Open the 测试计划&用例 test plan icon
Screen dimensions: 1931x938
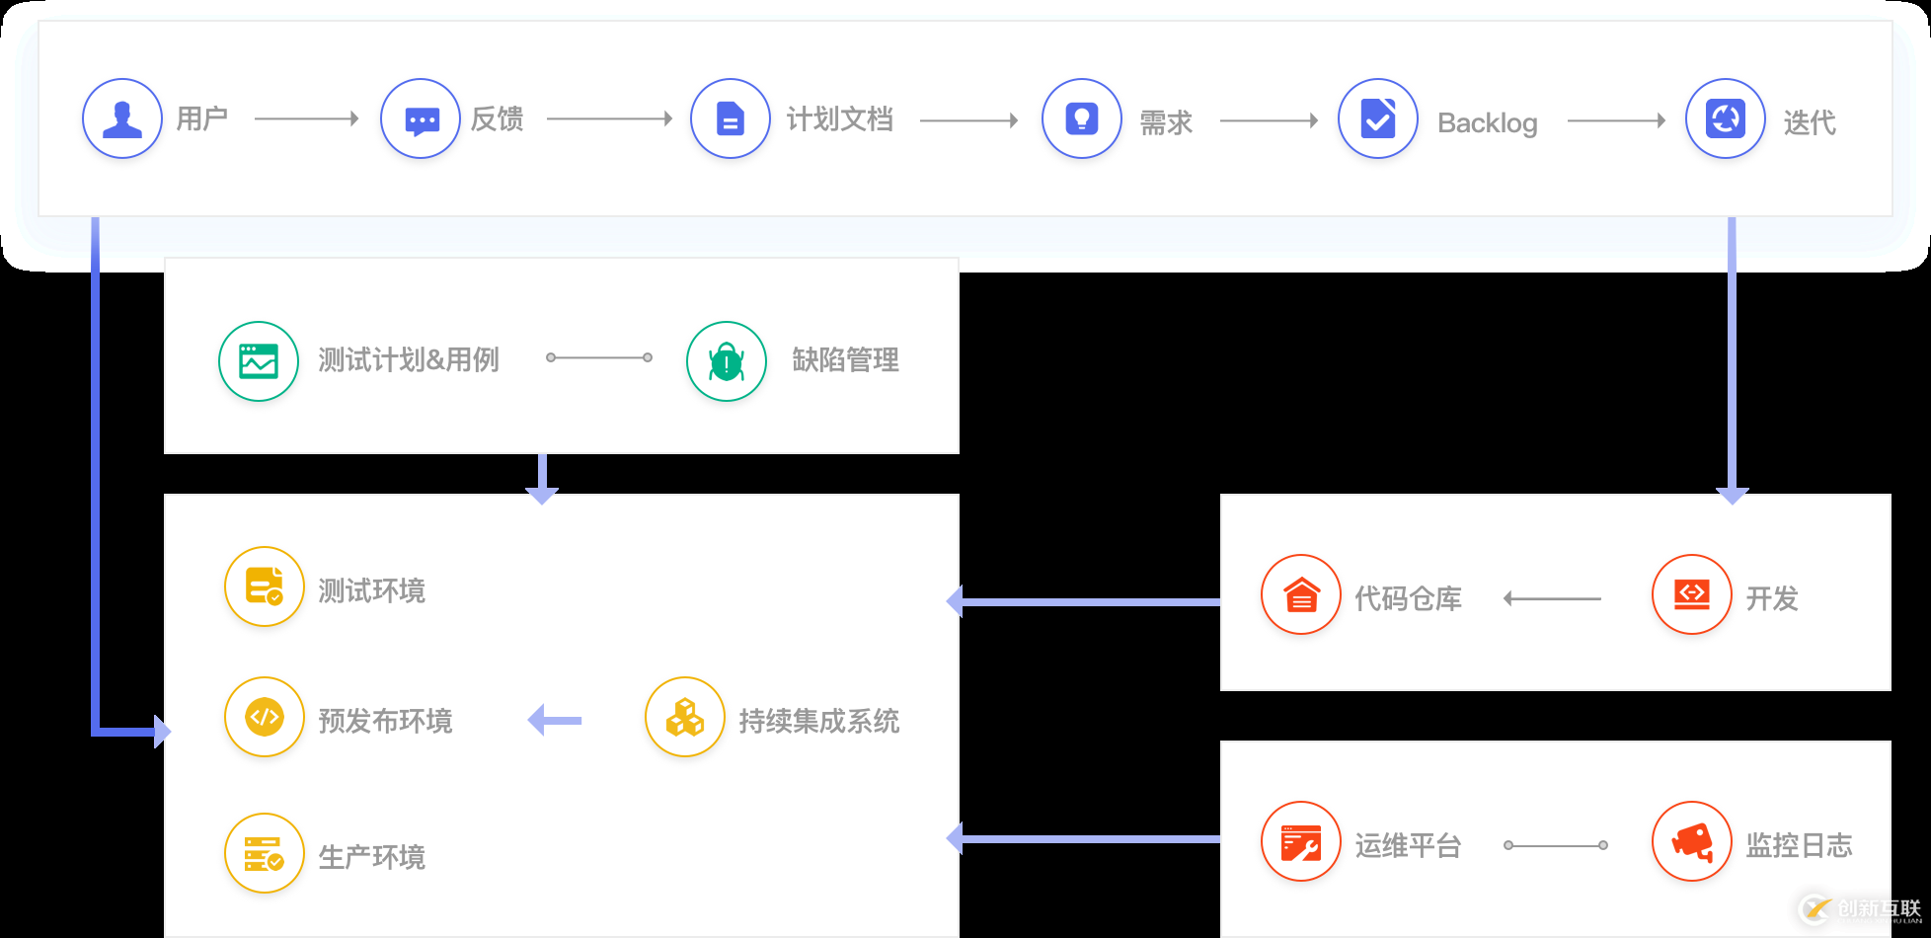pos(258,361)
